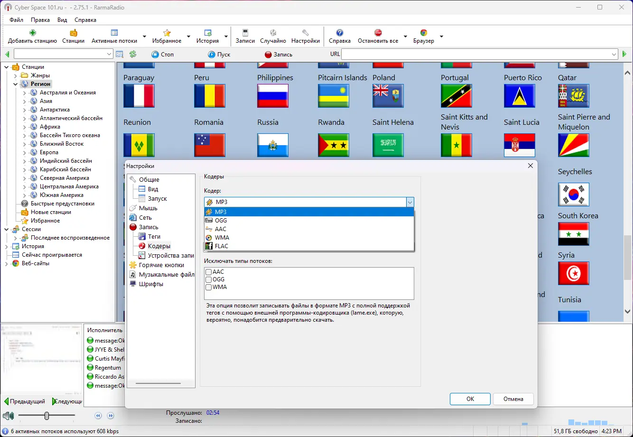Hit the Остановить все stop-sign icon

(378, 33)
